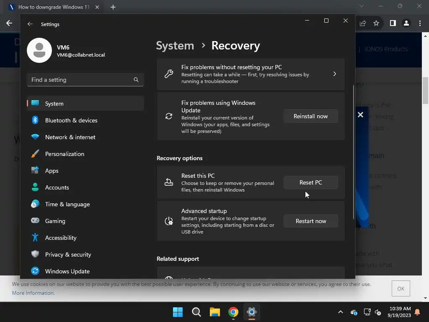Screen dimensions: 429x322
Task: Open Apps settings category
Action: (85, 171)
